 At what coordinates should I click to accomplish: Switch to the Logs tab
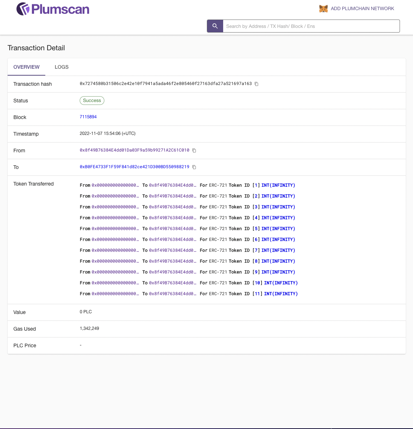point(62,67)
